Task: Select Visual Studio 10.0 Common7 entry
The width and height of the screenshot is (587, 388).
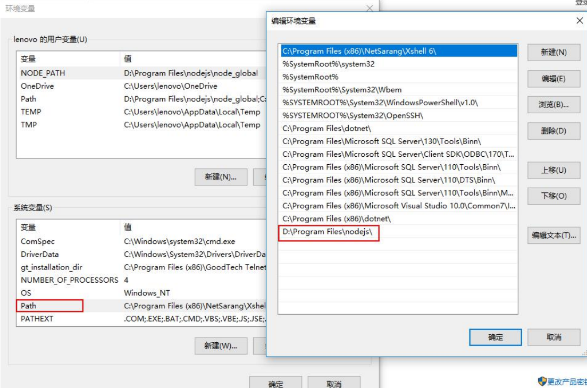Action: coord(399,206)
